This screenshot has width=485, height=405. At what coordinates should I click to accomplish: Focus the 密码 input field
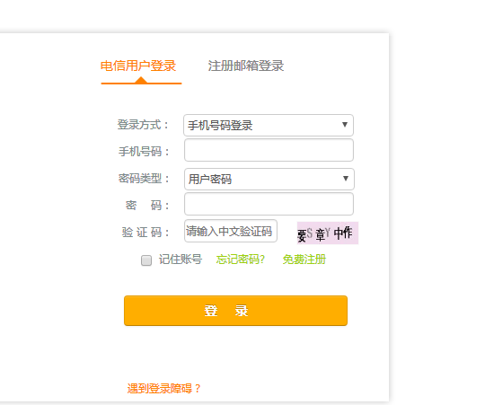269,204
